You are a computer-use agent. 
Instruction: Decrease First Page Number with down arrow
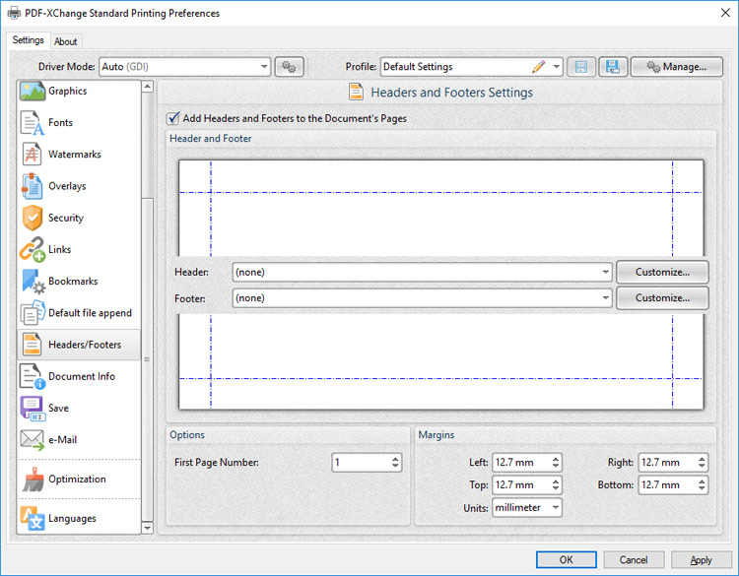pyautogui.click(x=395, y=467)
